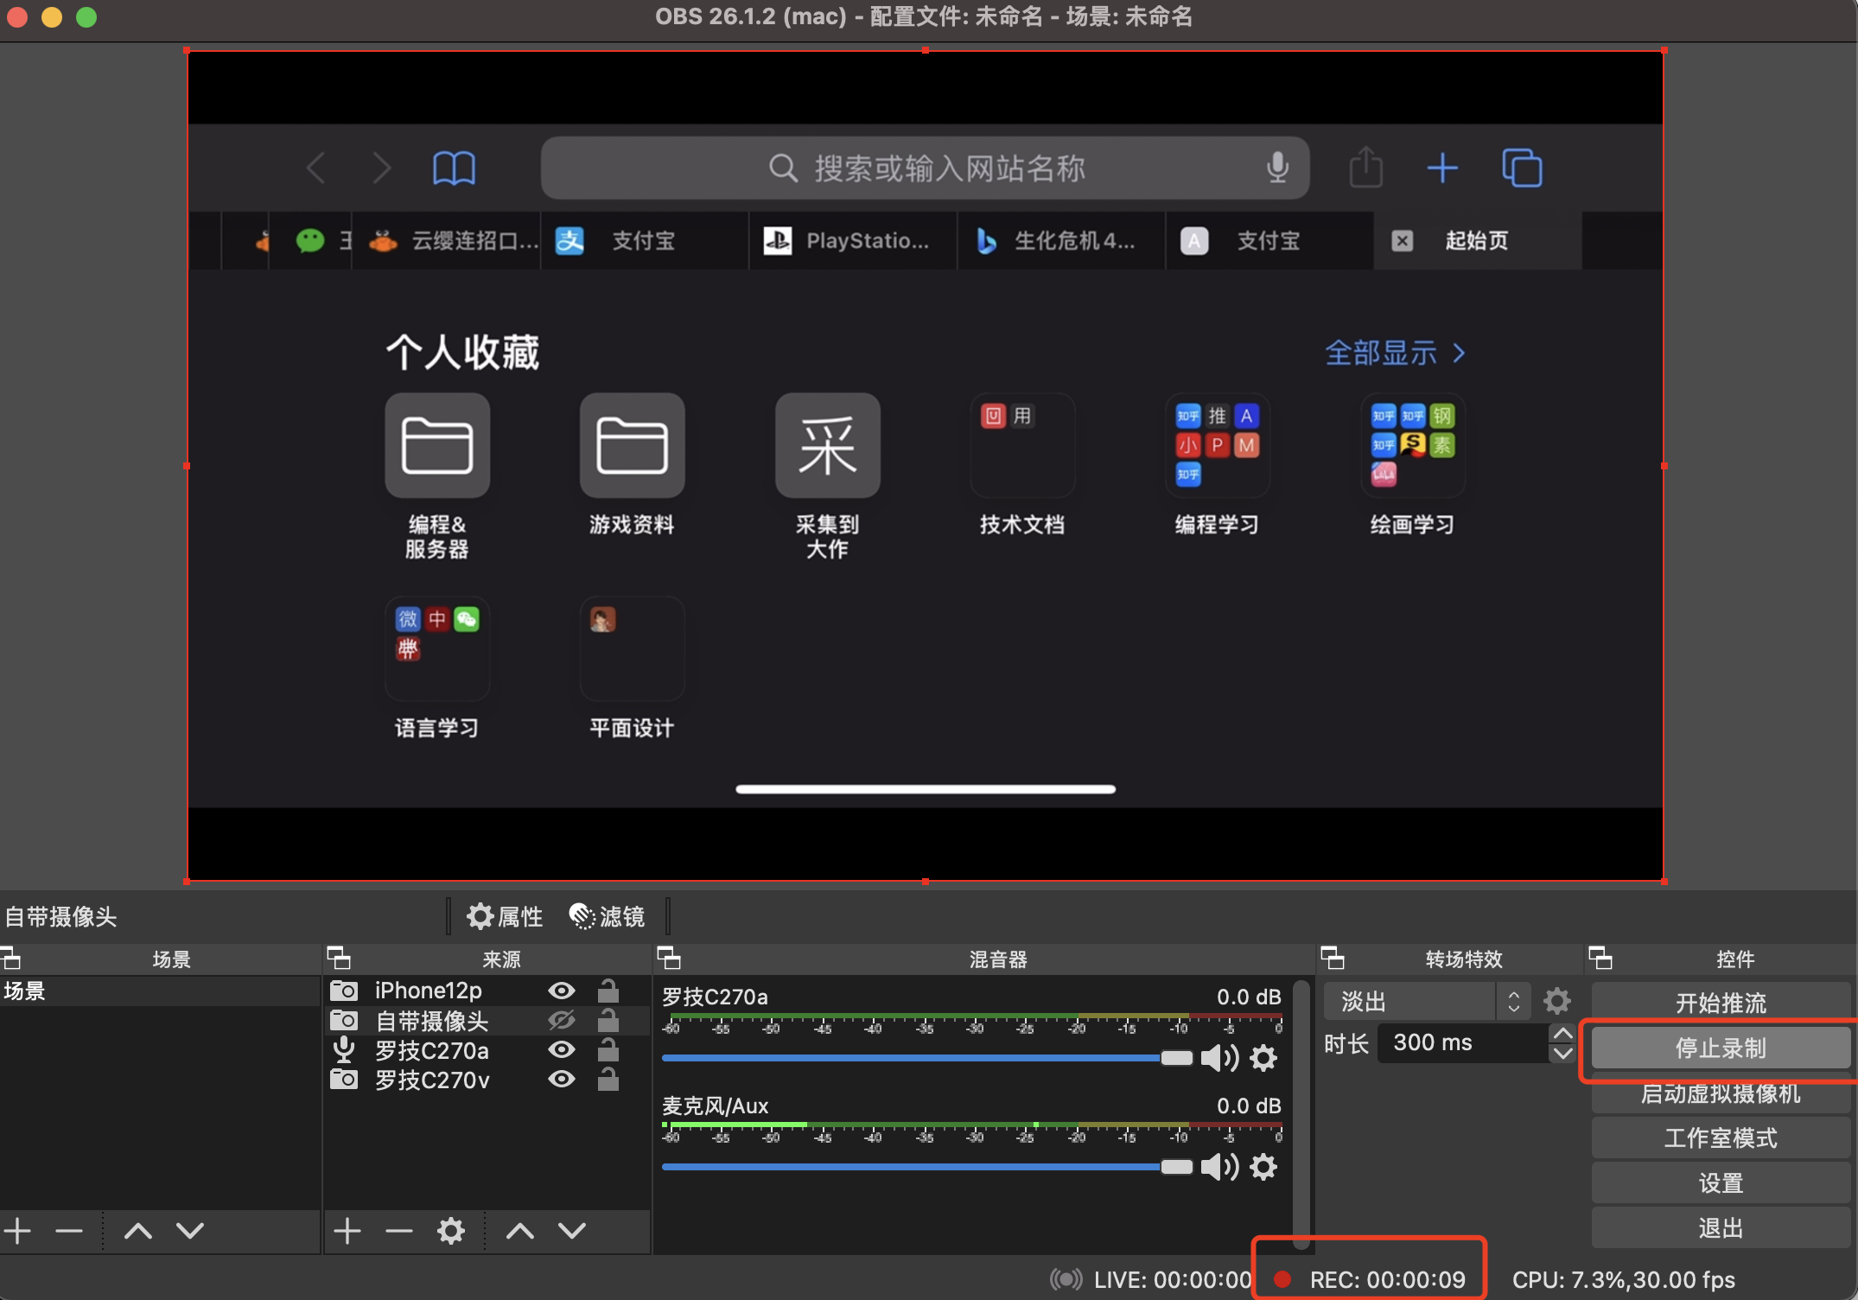Screen dimensions: 1858x1300
Task: Move source down with arrow icon
Action: coord(571,1230)
